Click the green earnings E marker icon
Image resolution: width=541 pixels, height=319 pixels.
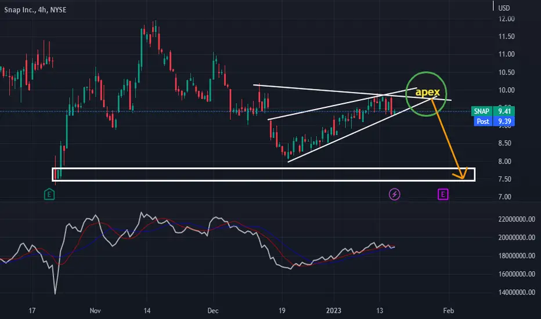(x=49, y=194)
